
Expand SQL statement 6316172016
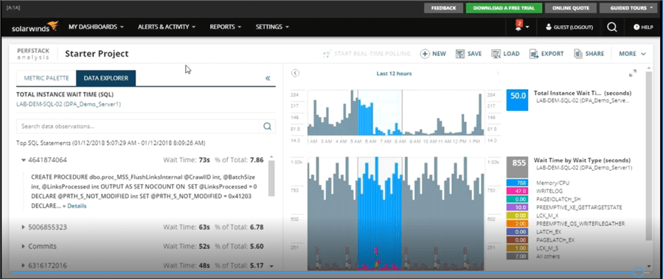(24, 265)
